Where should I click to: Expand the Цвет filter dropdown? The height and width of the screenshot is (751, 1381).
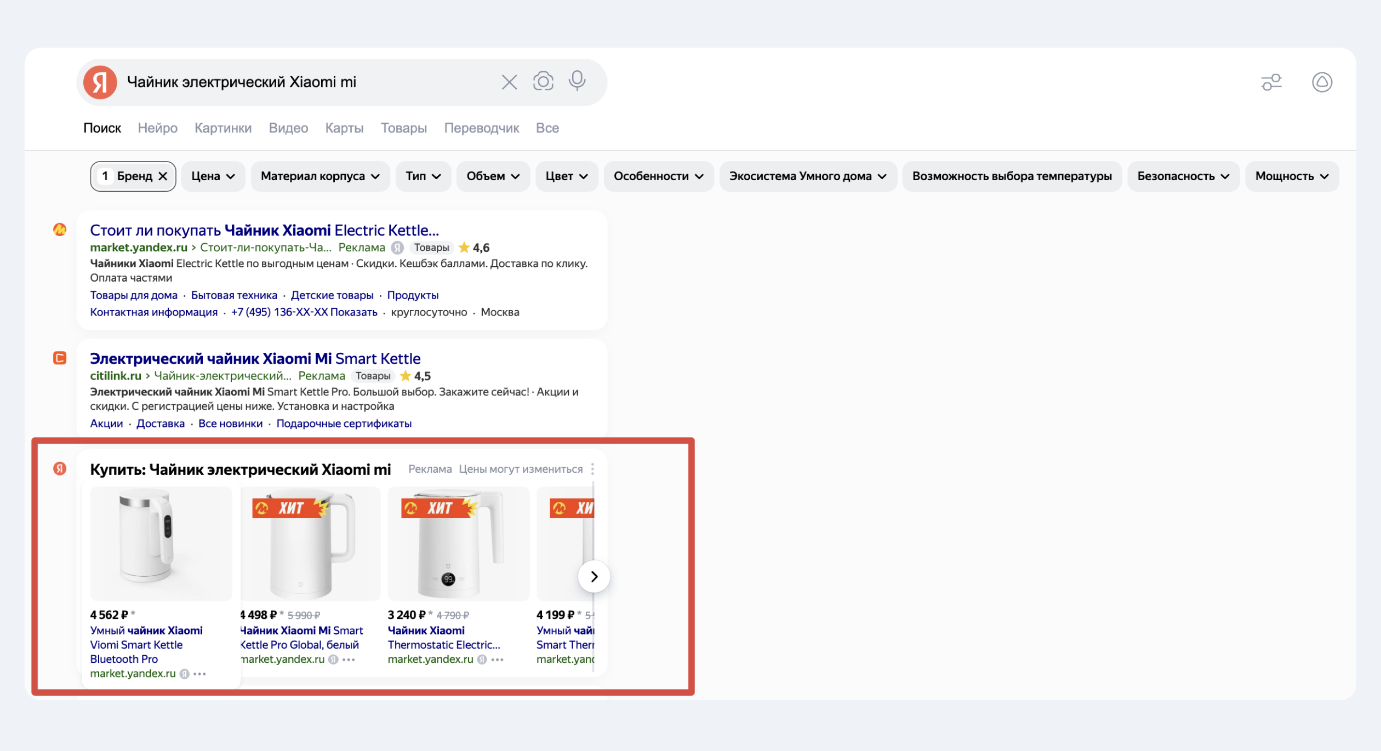567,176
